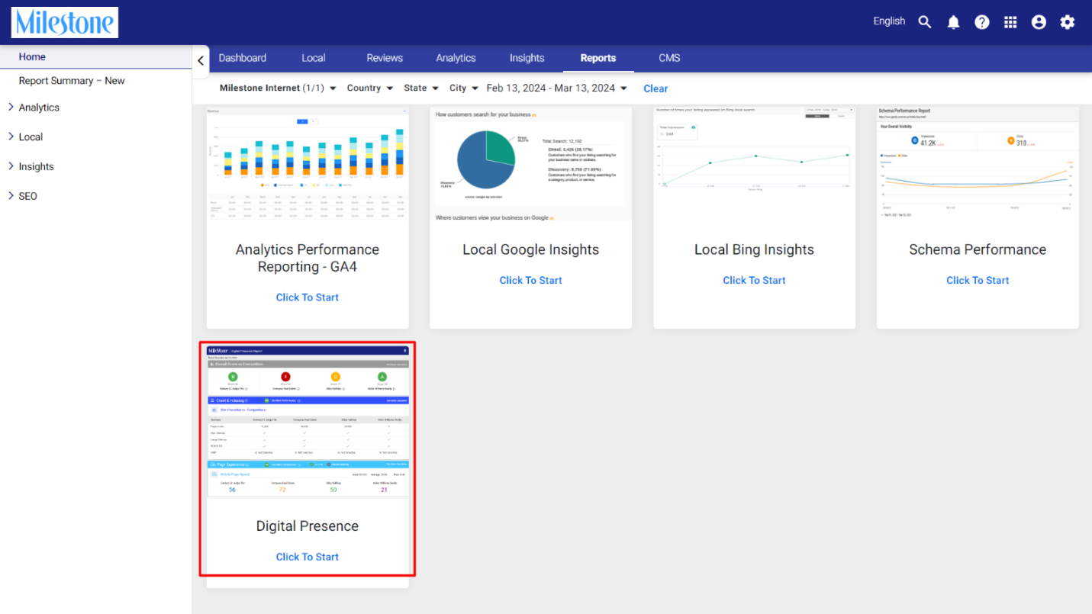Open the State filter dropdown
Screen dimensions: 1092x614
(x=421, y=88)
